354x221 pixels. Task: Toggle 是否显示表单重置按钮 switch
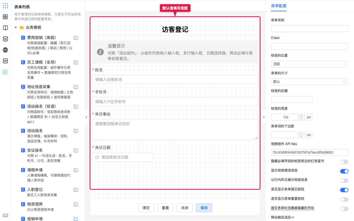tap(344, 199)
